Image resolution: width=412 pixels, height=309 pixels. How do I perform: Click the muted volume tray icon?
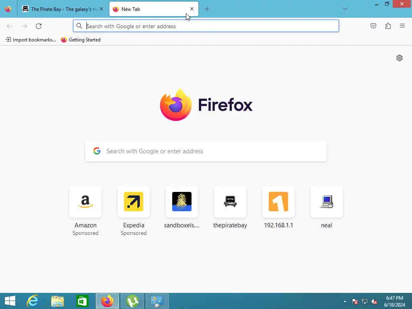coord(374,301)
